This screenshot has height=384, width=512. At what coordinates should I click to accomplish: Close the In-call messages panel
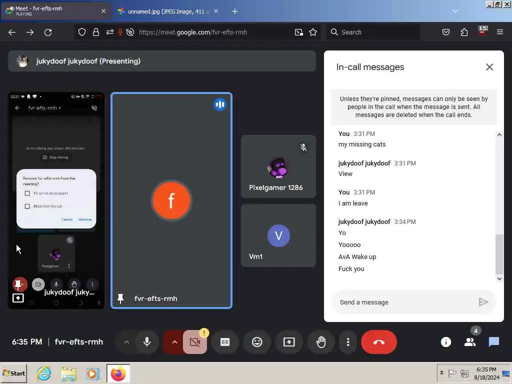click(489, 67)
